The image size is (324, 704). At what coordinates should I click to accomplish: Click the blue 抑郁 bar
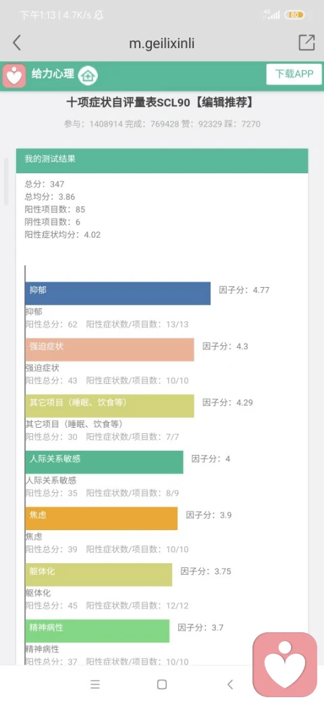117,293
